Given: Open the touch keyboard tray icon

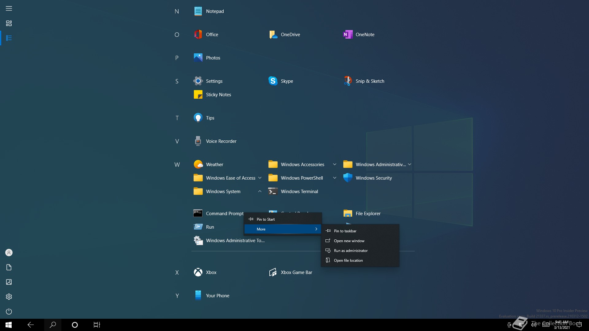Looking at the screenshot, I should [x=546, y=325].
